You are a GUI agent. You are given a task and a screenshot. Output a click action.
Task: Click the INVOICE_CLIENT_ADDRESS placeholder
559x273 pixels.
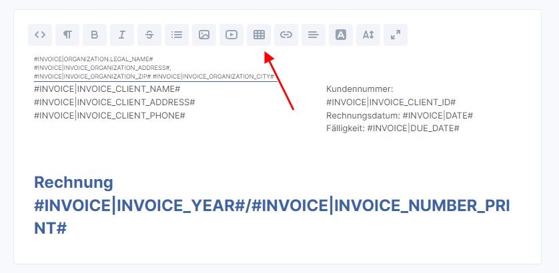pyautogui.click(x=115, y=103)
